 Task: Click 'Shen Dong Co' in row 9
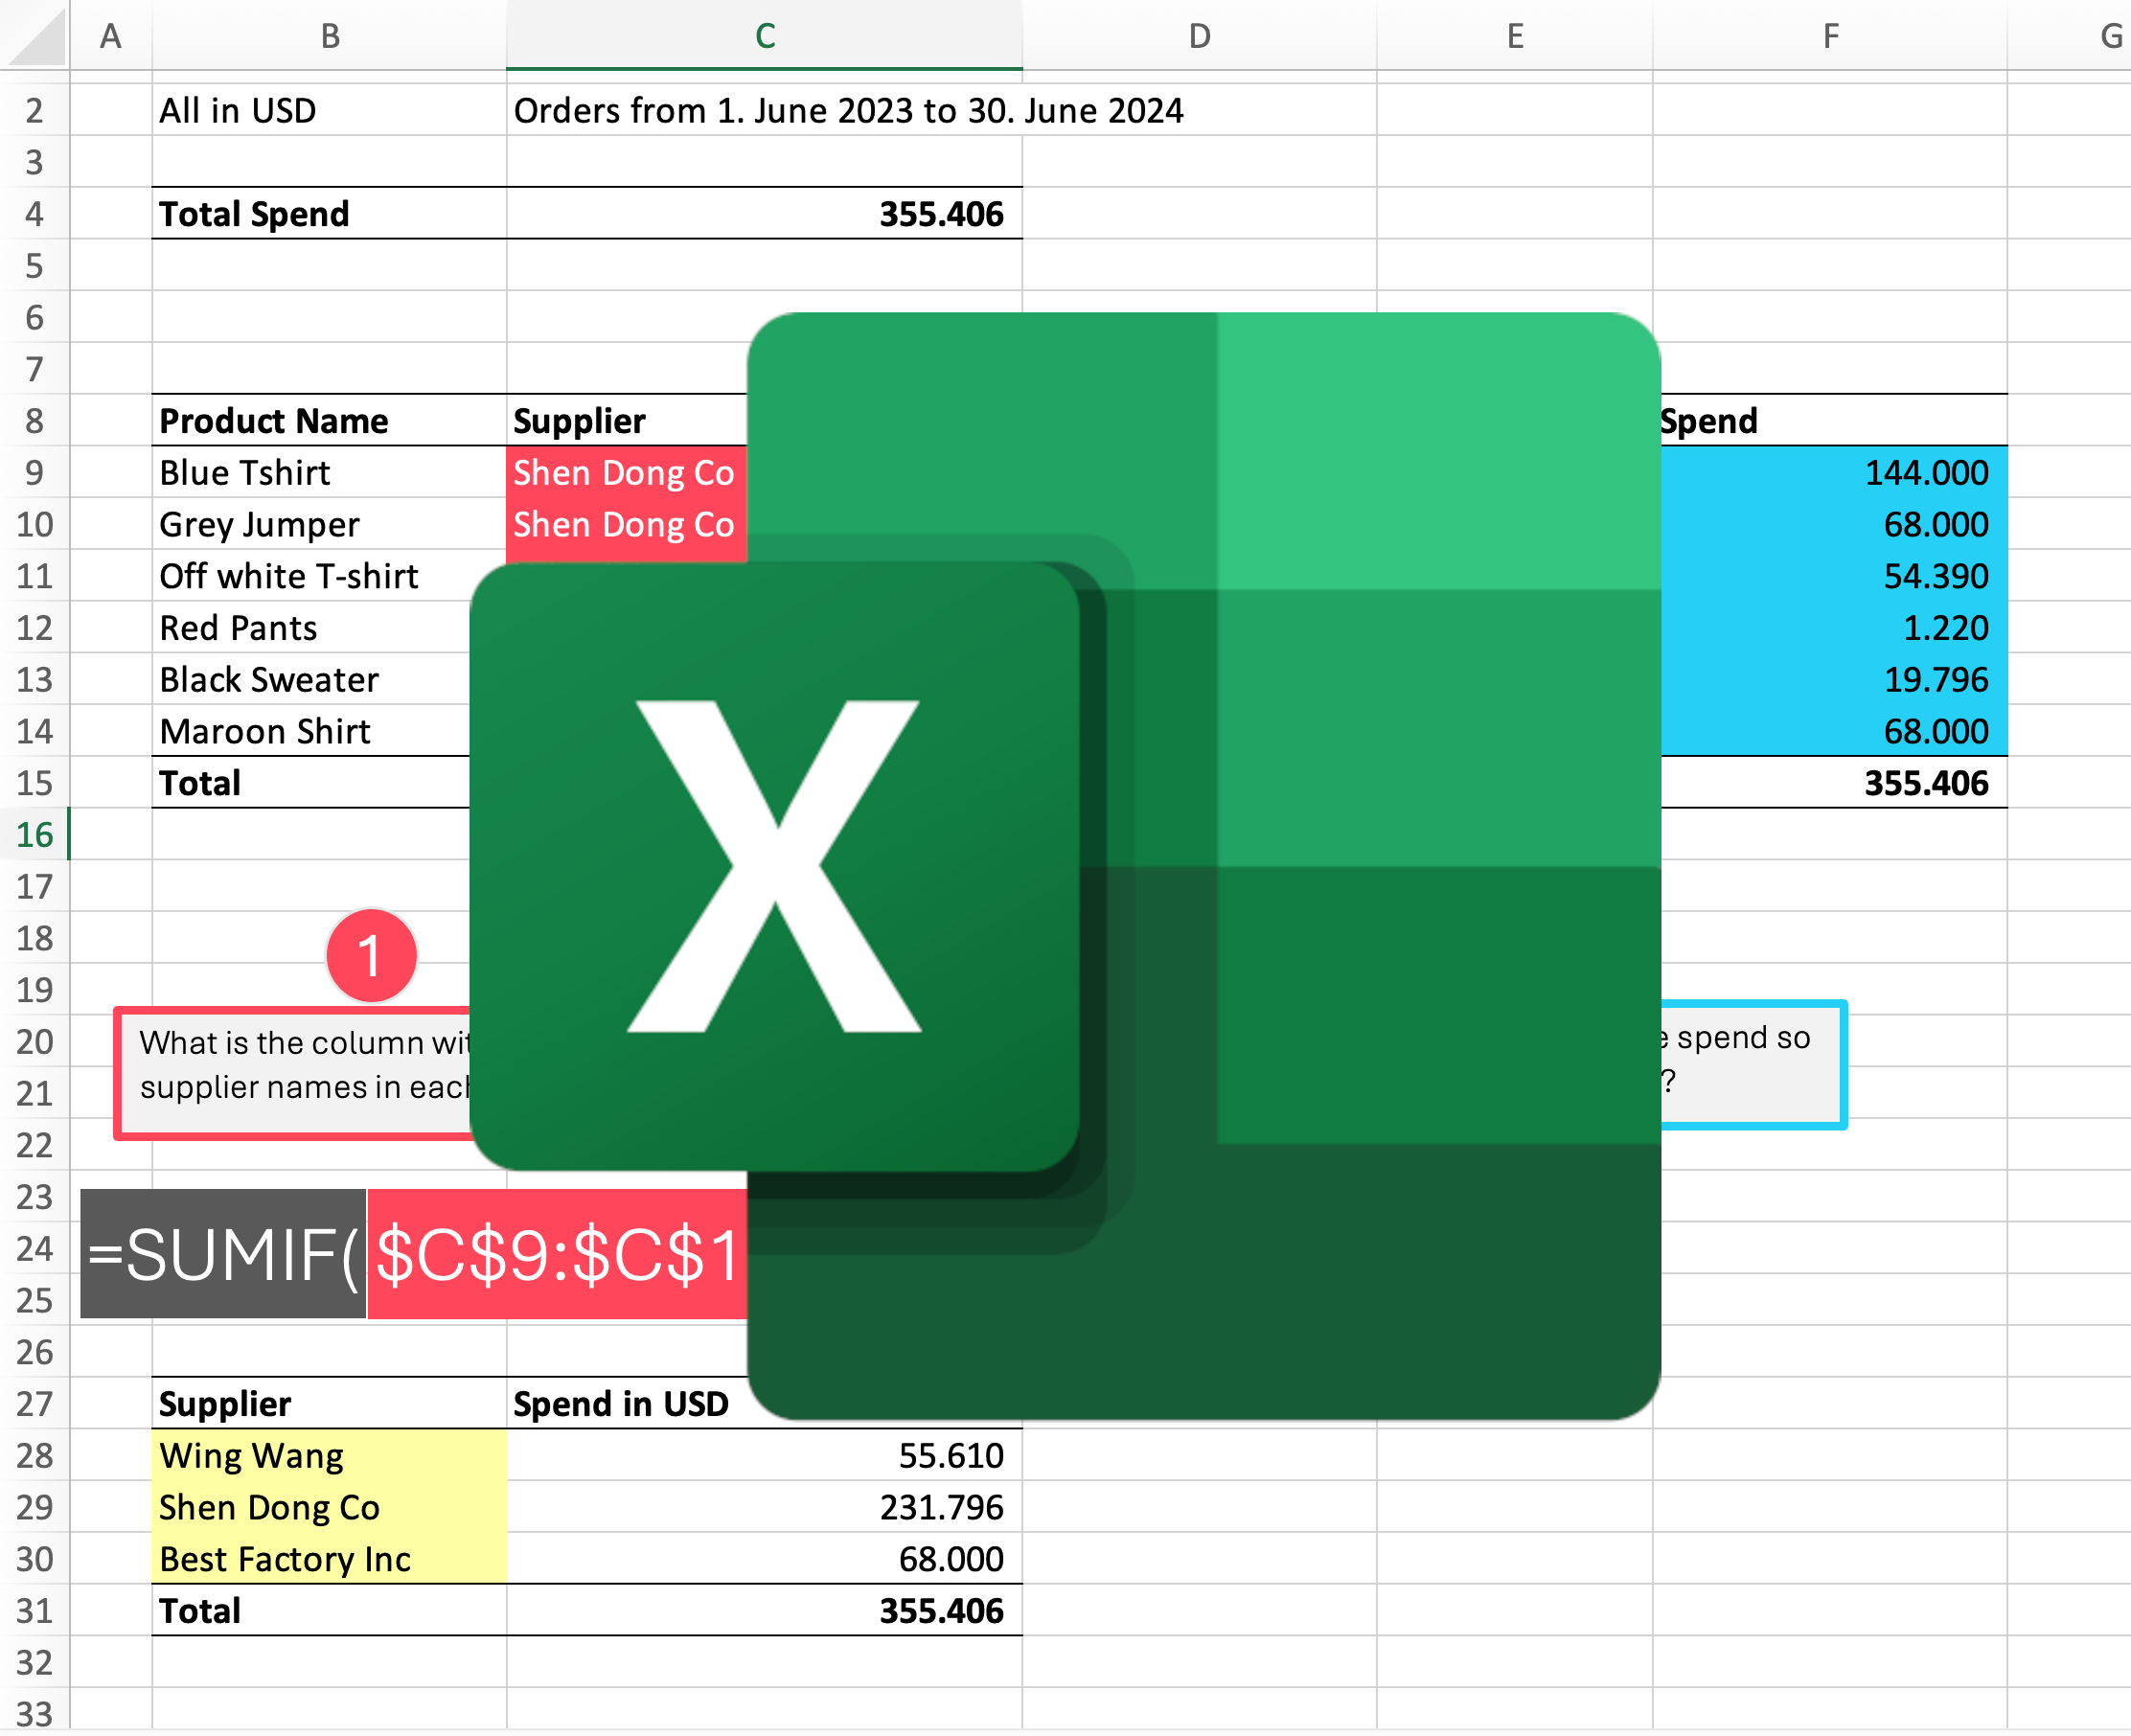click(x=627, y=472)
